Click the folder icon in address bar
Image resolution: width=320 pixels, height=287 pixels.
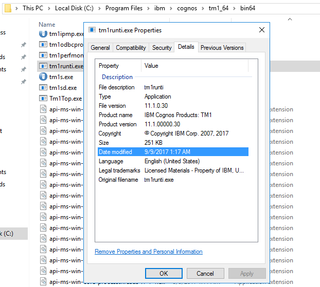8,8
